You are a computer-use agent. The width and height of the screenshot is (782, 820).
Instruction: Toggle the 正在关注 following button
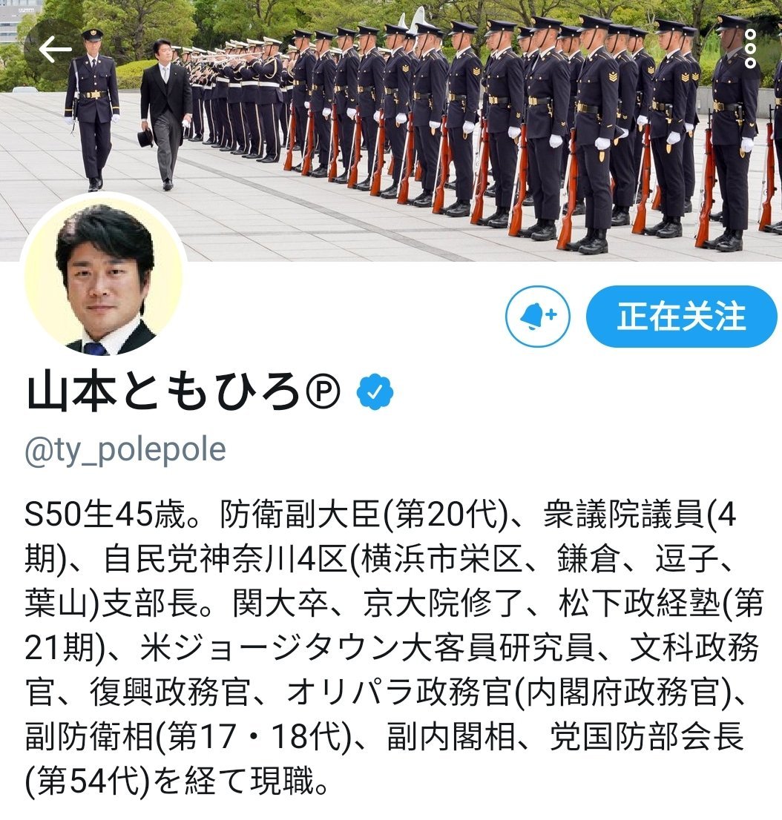(x=682, y=317)
